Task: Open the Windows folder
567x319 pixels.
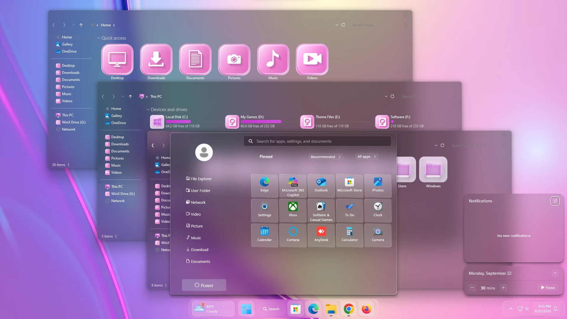Action: [433, 170]
